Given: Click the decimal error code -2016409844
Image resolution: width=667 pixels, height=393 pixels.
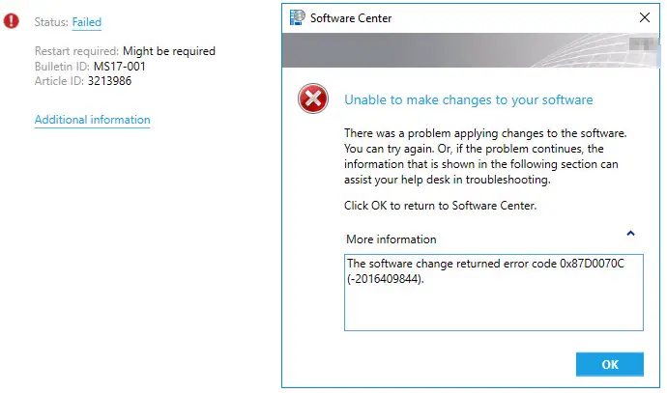Looking at the screenshot, I should click(386, 279).
